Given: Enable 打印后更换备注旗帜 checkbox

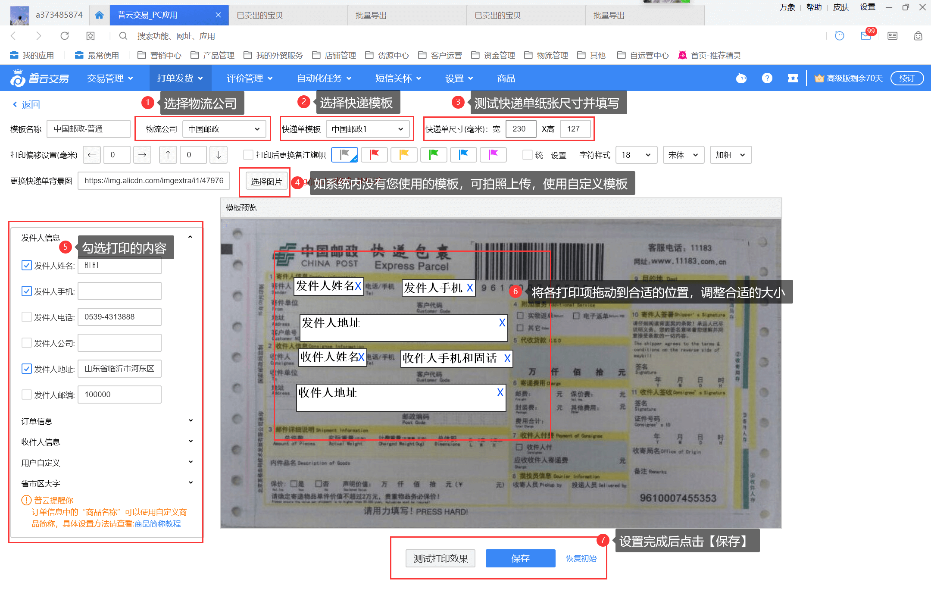Looking at the screenshot, I should click(248, 155).
